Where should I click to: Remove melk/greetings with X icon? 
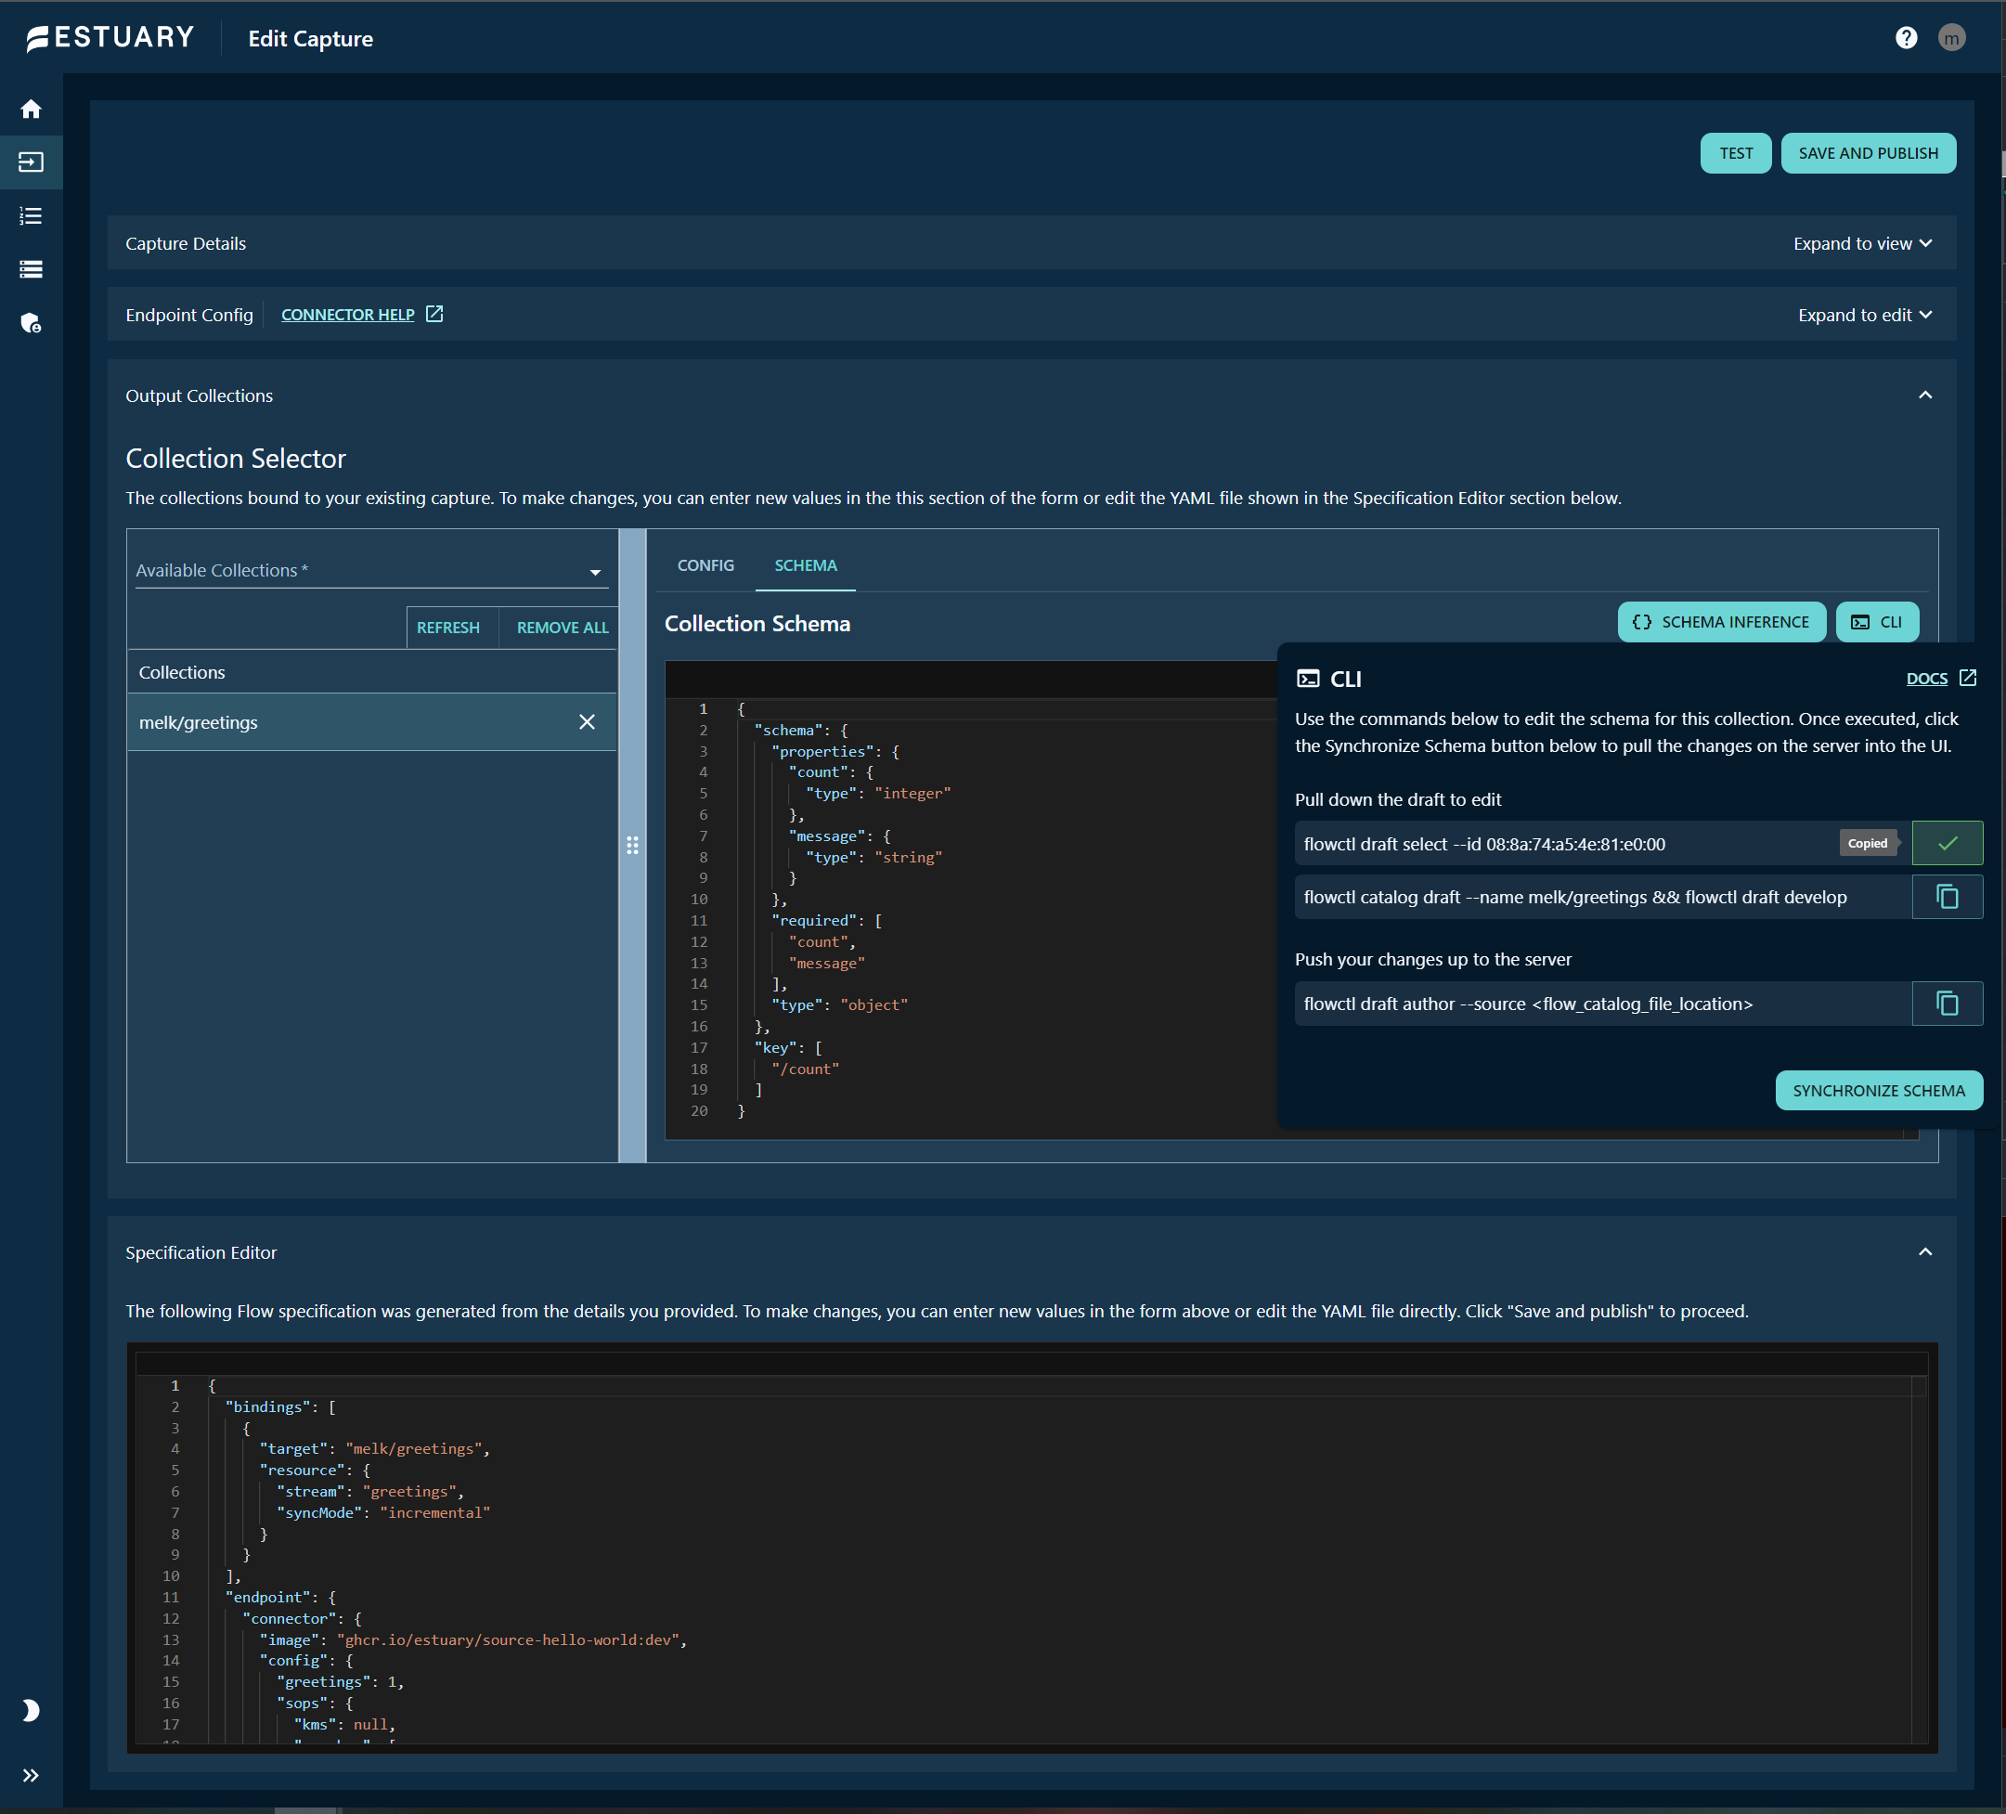(587, 722)
